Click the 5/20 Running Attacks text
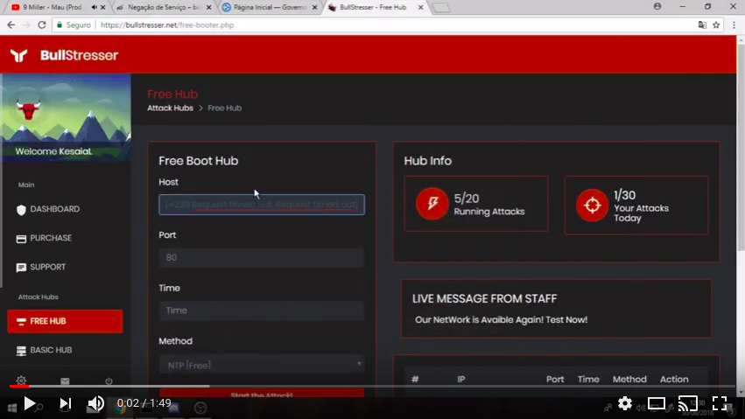The width and height of the screenshot is (745, 419). click(x=488, y=205)
